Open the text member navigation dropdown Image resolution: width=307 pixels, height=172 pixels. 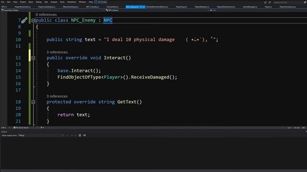(258, 10)
